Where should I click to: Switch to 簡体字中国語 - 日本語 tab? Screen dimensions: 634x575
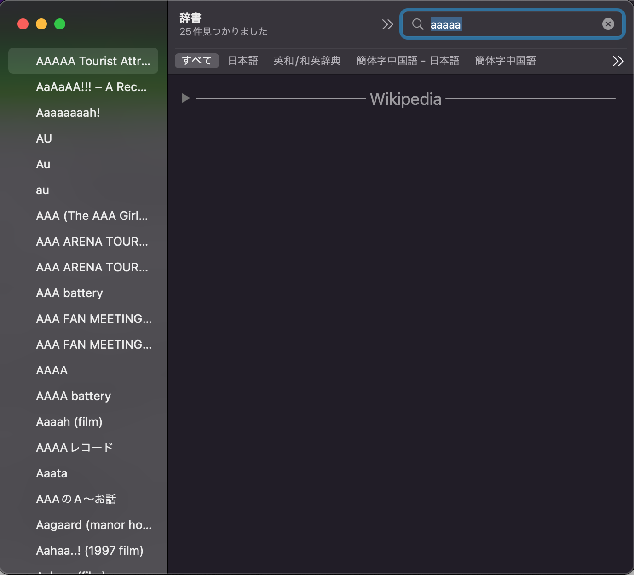tap(408, 61)
